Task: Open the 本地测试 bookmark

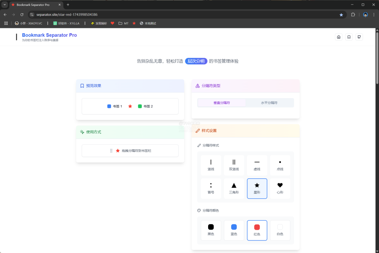Action: coord(148,23)
